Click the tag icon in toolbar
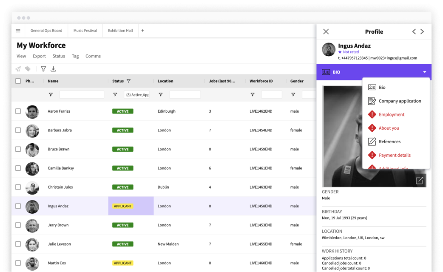 coord(28,69)
